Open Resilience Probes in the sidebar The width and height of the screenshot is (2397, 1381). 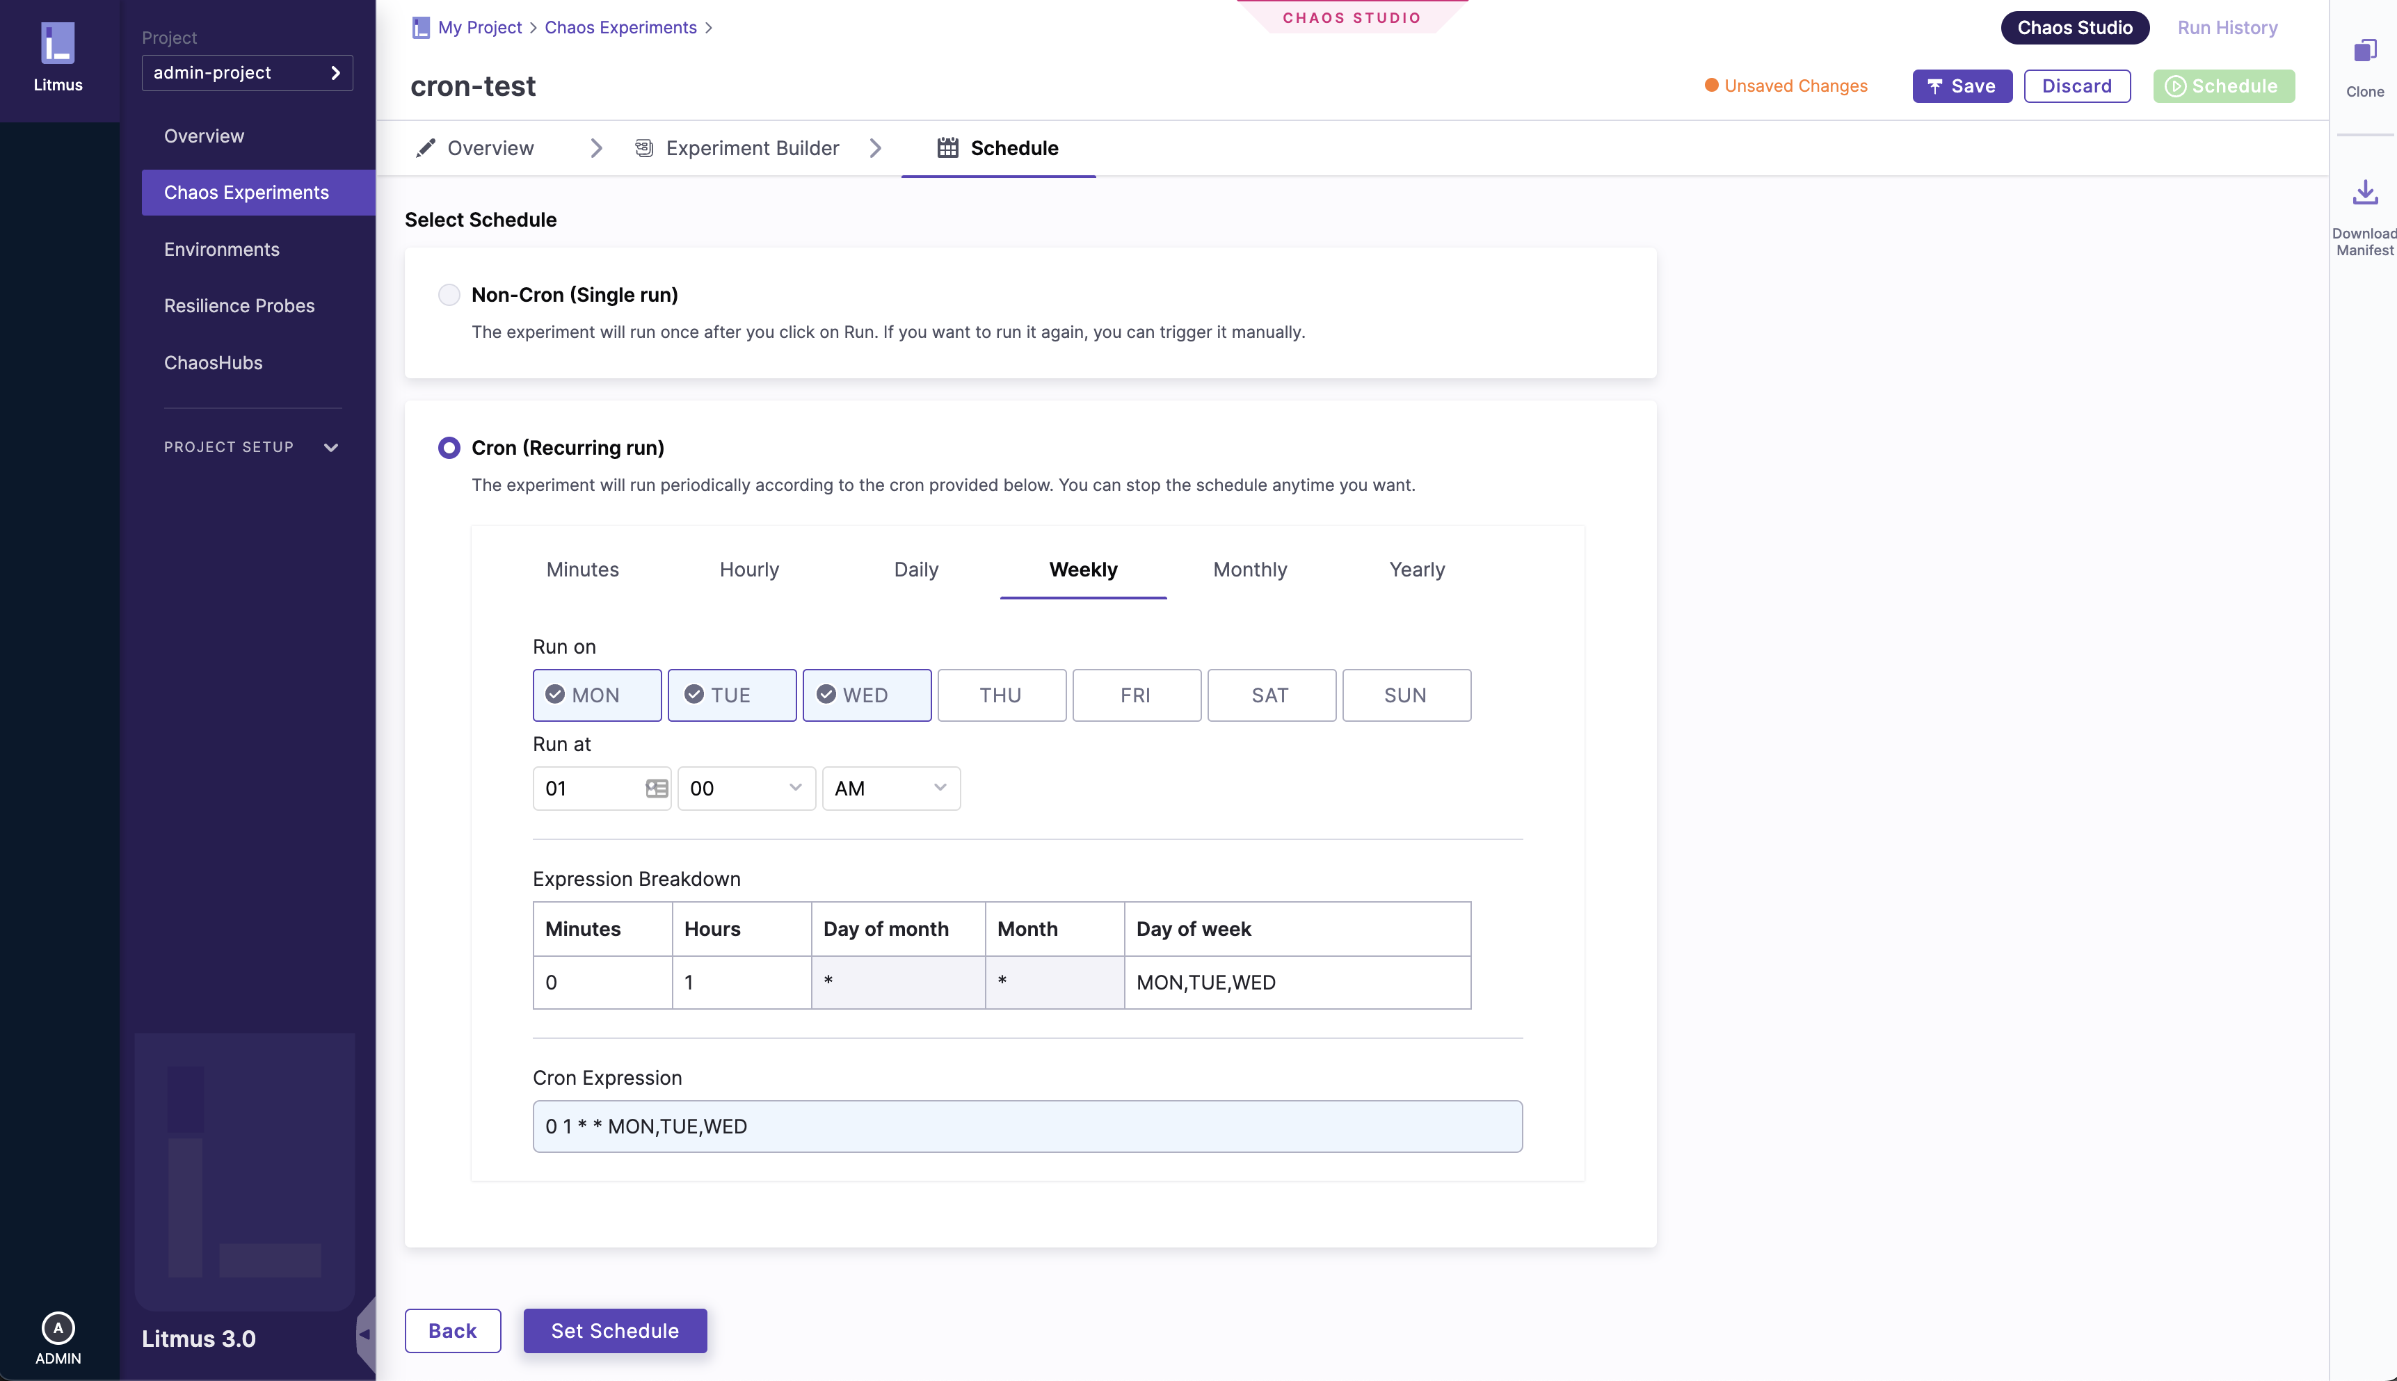coord(239,305)
